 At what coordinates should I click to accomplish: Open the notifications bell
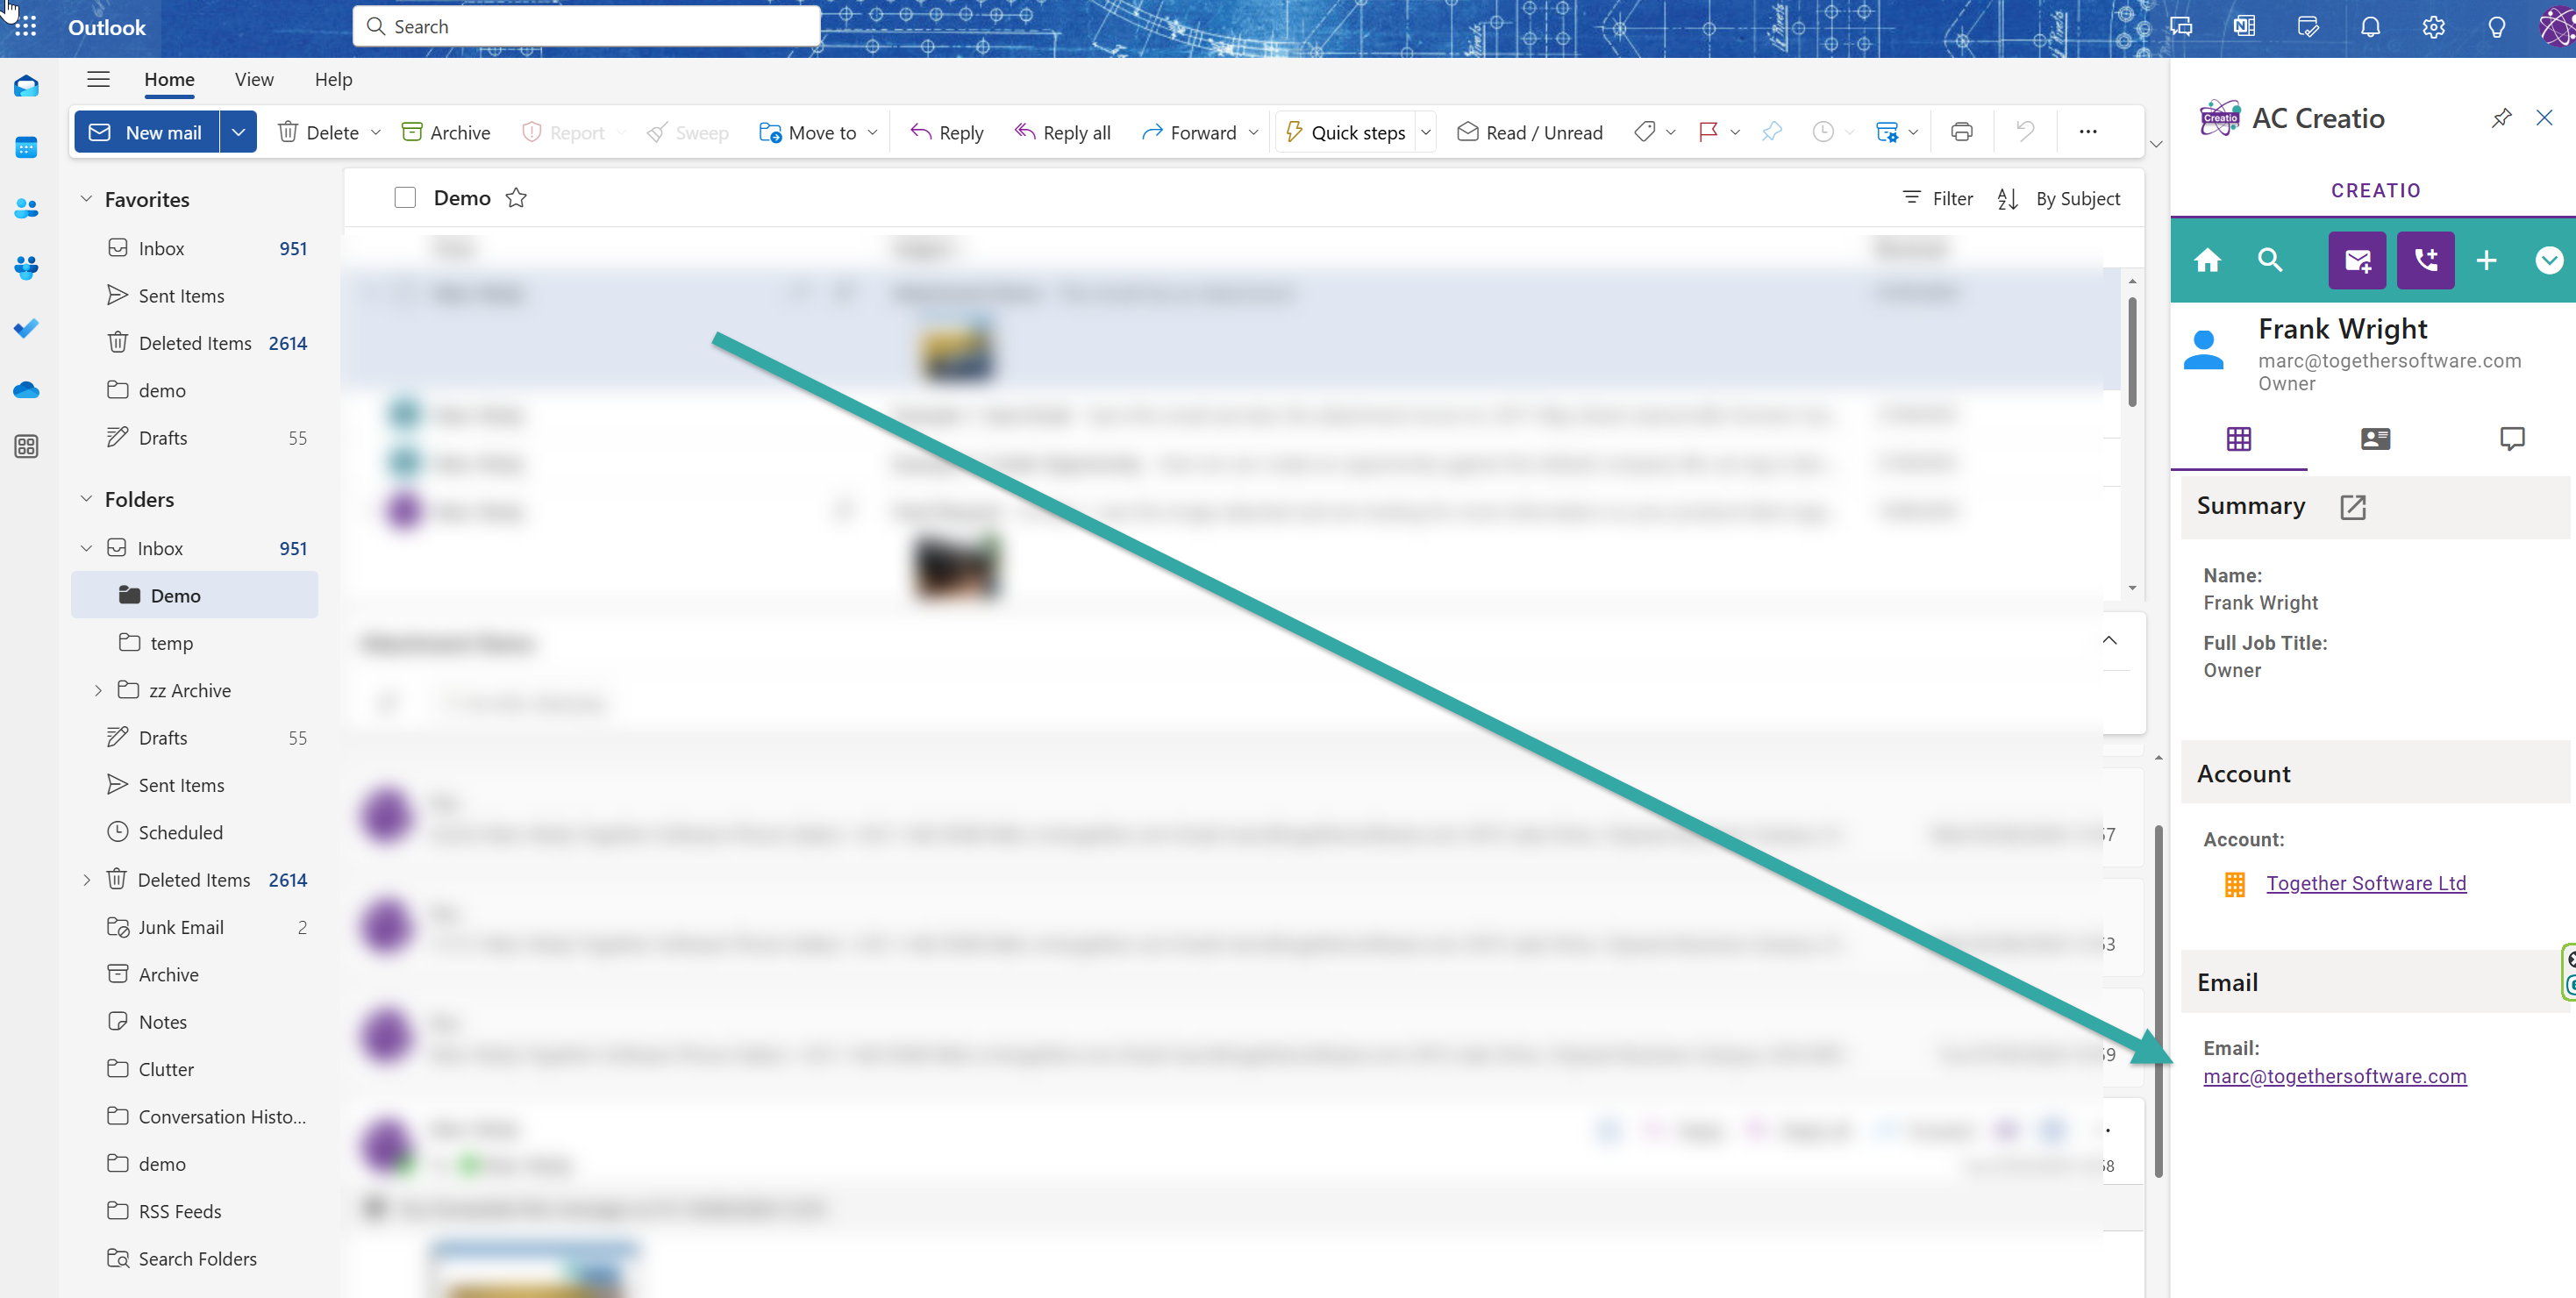tap(2370, 27)
